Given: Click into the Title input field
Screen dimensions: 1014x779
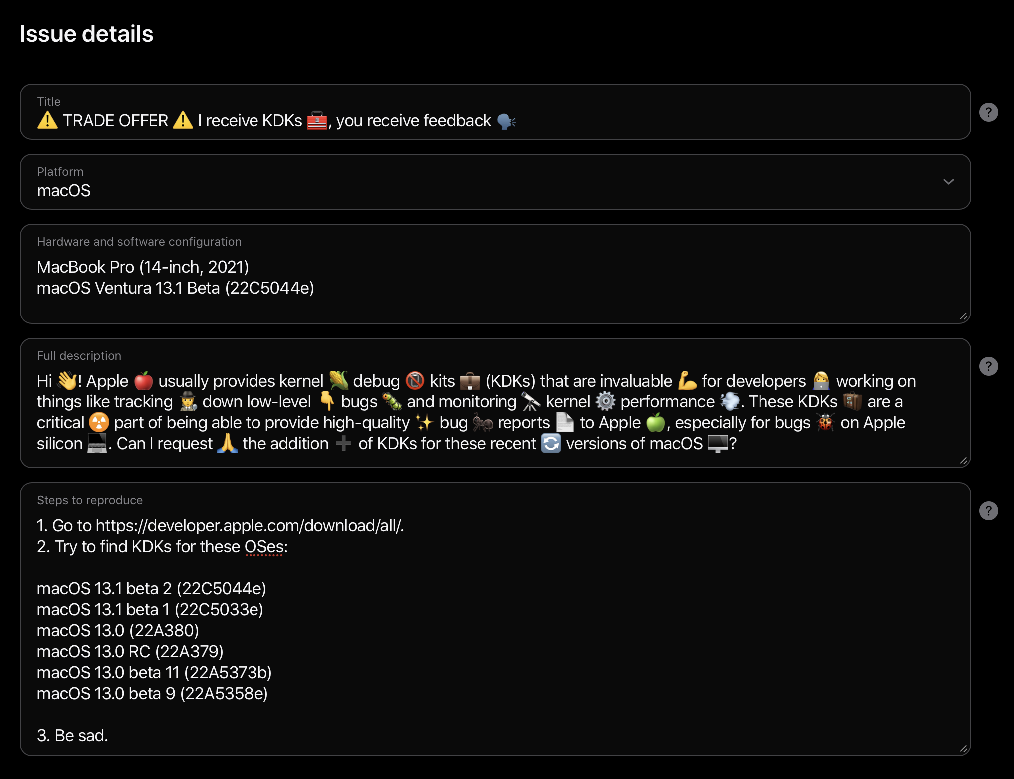Looking at the screenshot, I should coord(495,112).
